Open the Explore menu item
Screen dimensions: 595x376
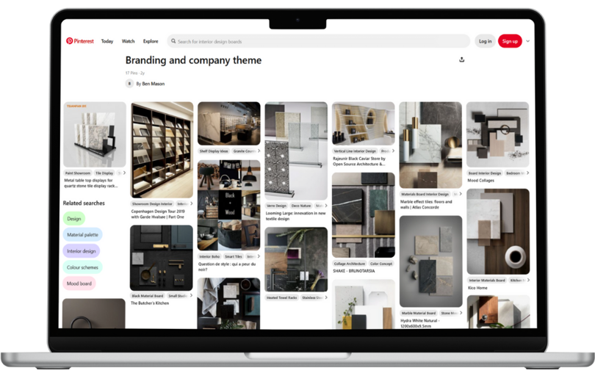151,41
